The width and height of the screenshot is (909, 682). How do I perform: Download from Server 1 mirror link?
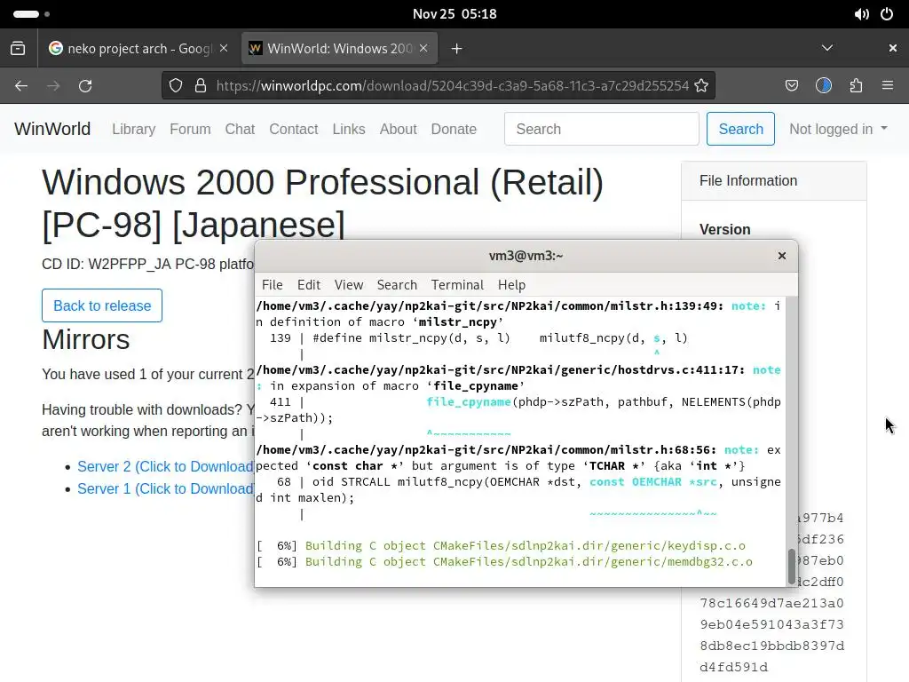(165, 489)
